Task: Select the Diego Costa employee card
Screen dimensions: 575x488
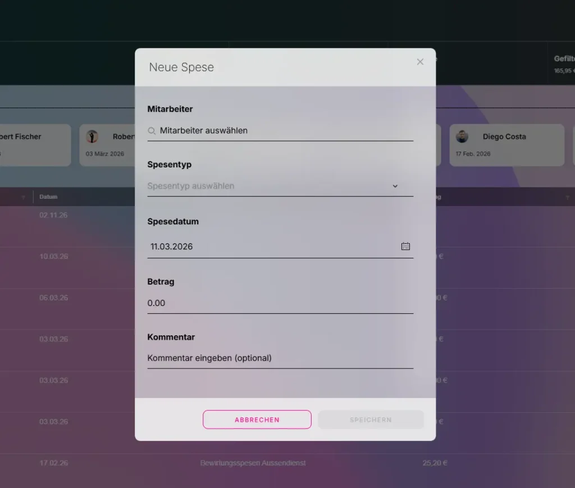Action: click(506, 145)
